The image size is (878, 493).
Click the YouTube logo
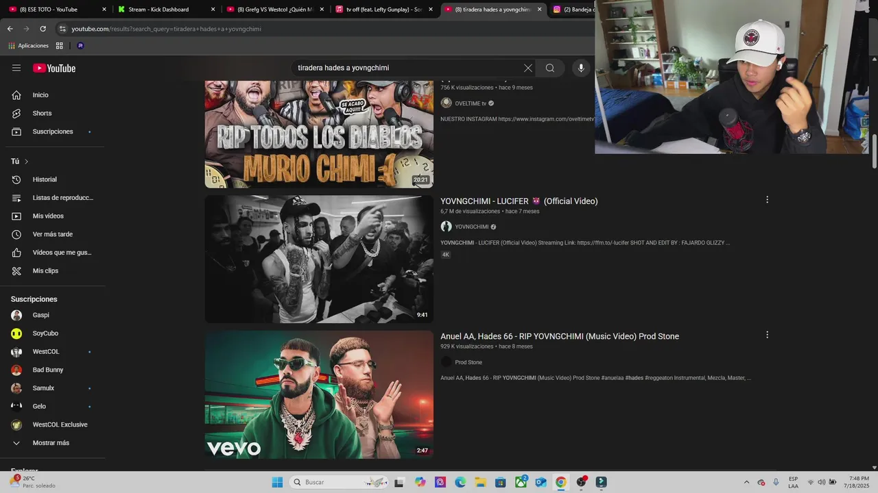[x=54, y=68]
